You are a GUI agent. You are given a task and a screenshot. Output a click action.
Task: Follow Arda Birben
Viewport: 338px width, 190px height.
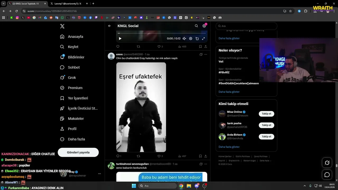266,136
